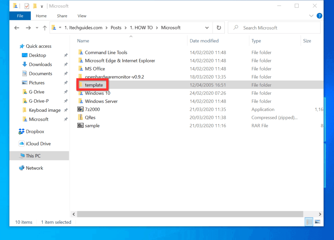Click the horizontal scrollbar track
The width and height of the screenshot is (334, 240).
190,214
